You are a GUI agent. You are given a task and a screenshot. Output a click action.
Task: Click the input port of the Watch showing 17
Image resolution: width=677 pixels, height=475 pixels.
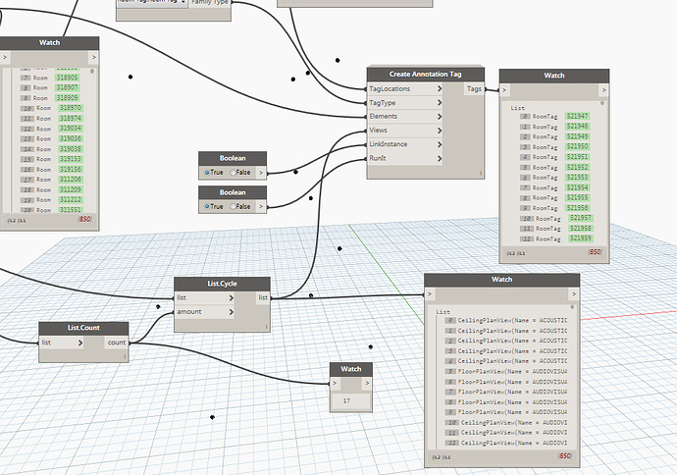point(335,383)
